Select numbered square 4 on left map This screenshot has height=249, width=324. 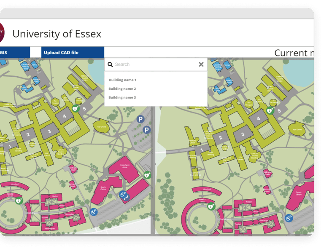64,116
